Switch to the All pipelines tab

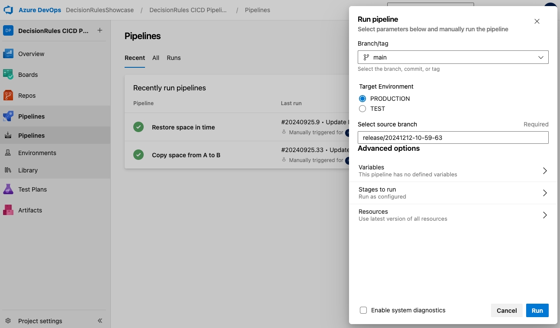pos(156,58)
